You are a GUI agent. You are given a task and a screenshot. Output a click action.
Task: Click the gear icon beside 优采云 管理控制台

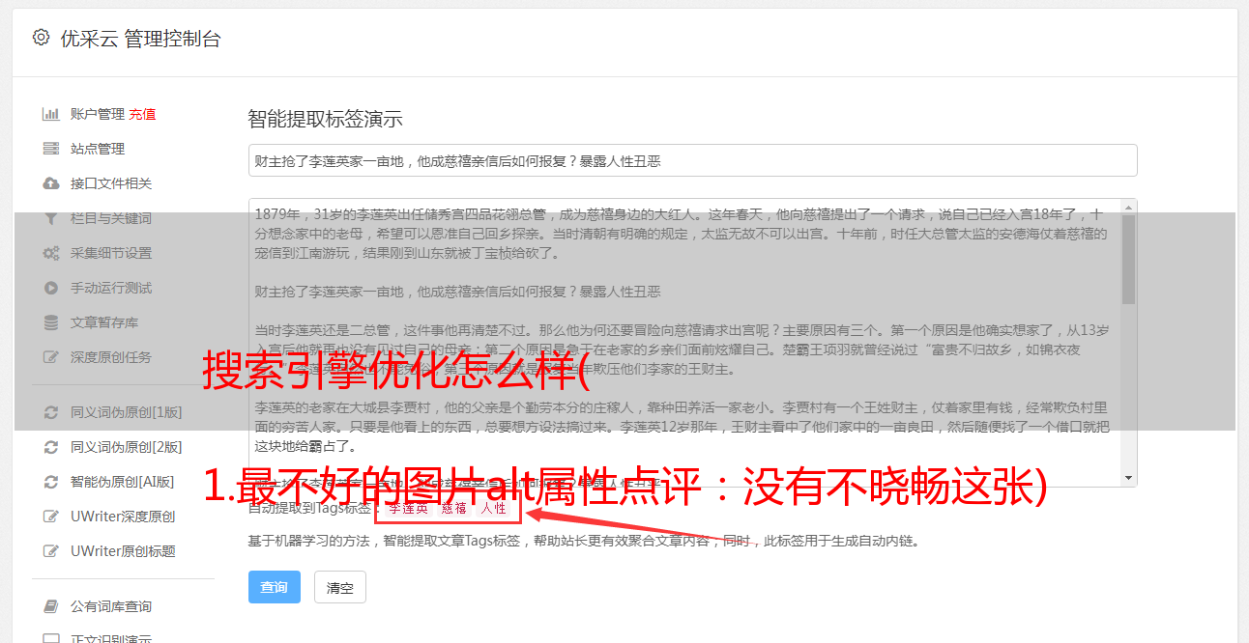click(x=41, y=38)
